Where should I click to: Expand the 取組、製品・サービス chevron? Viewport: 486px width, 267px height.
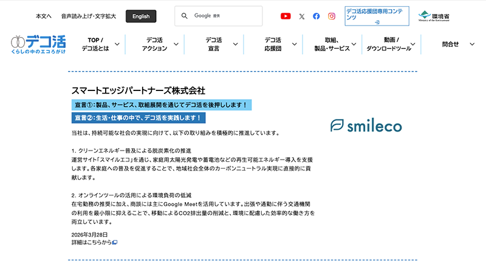point(354,44)
